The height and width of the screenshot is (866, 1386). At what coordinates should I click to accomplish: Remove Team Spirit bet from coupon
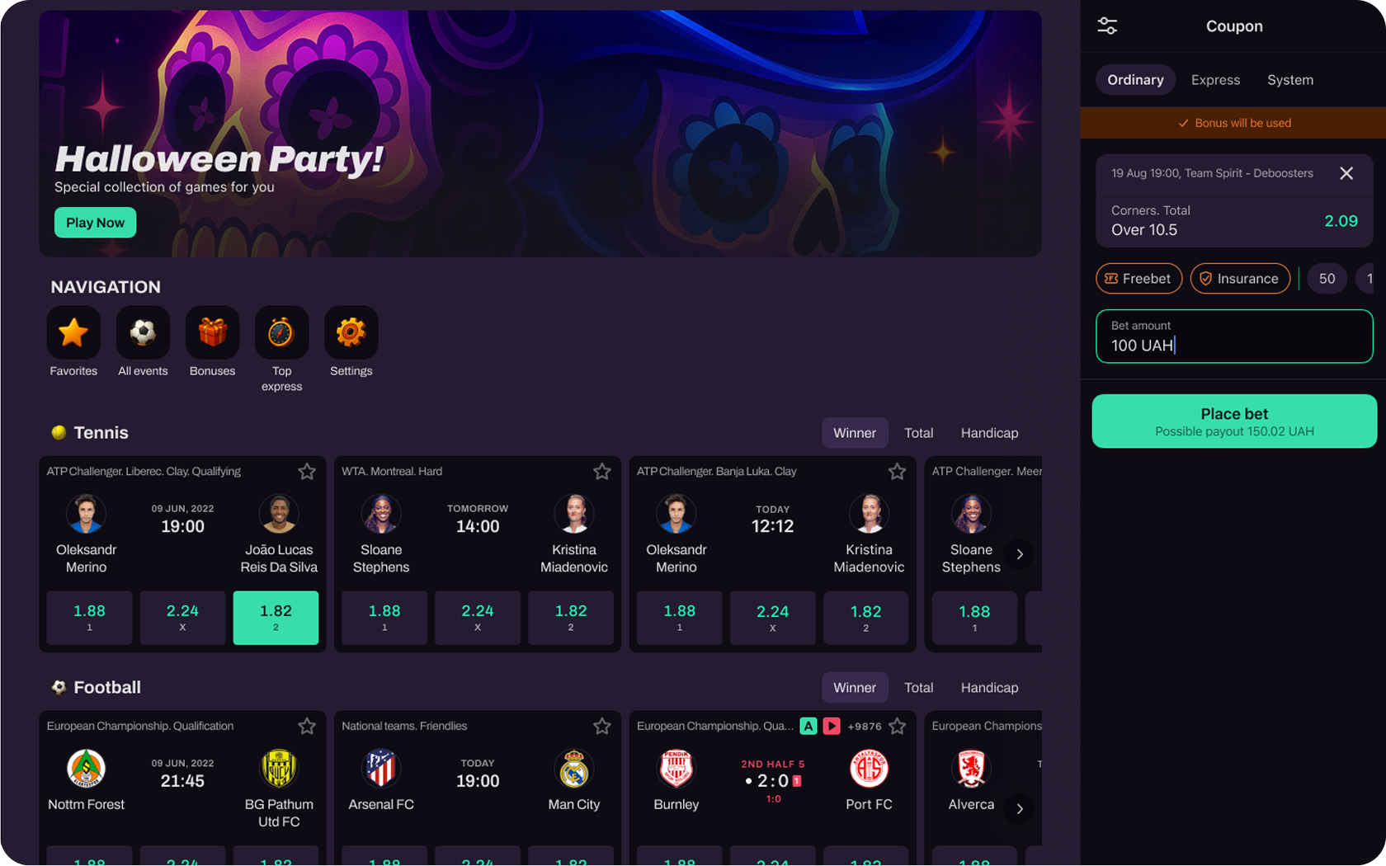[1346, 173]
